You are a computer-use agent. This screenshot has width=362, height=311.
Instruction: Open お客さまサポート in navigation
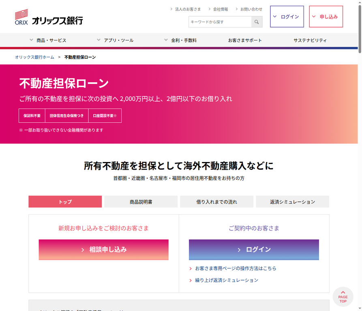[245, 40]
